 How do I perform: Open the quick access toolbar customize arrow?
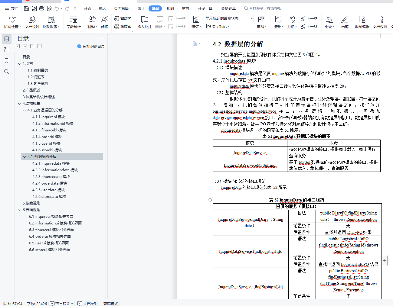tap(75, 8)
